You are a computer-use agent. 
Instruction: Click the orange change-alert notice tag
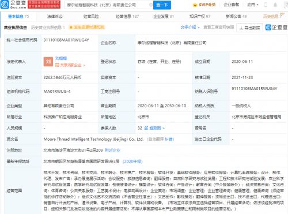click(x=87, y=27)
